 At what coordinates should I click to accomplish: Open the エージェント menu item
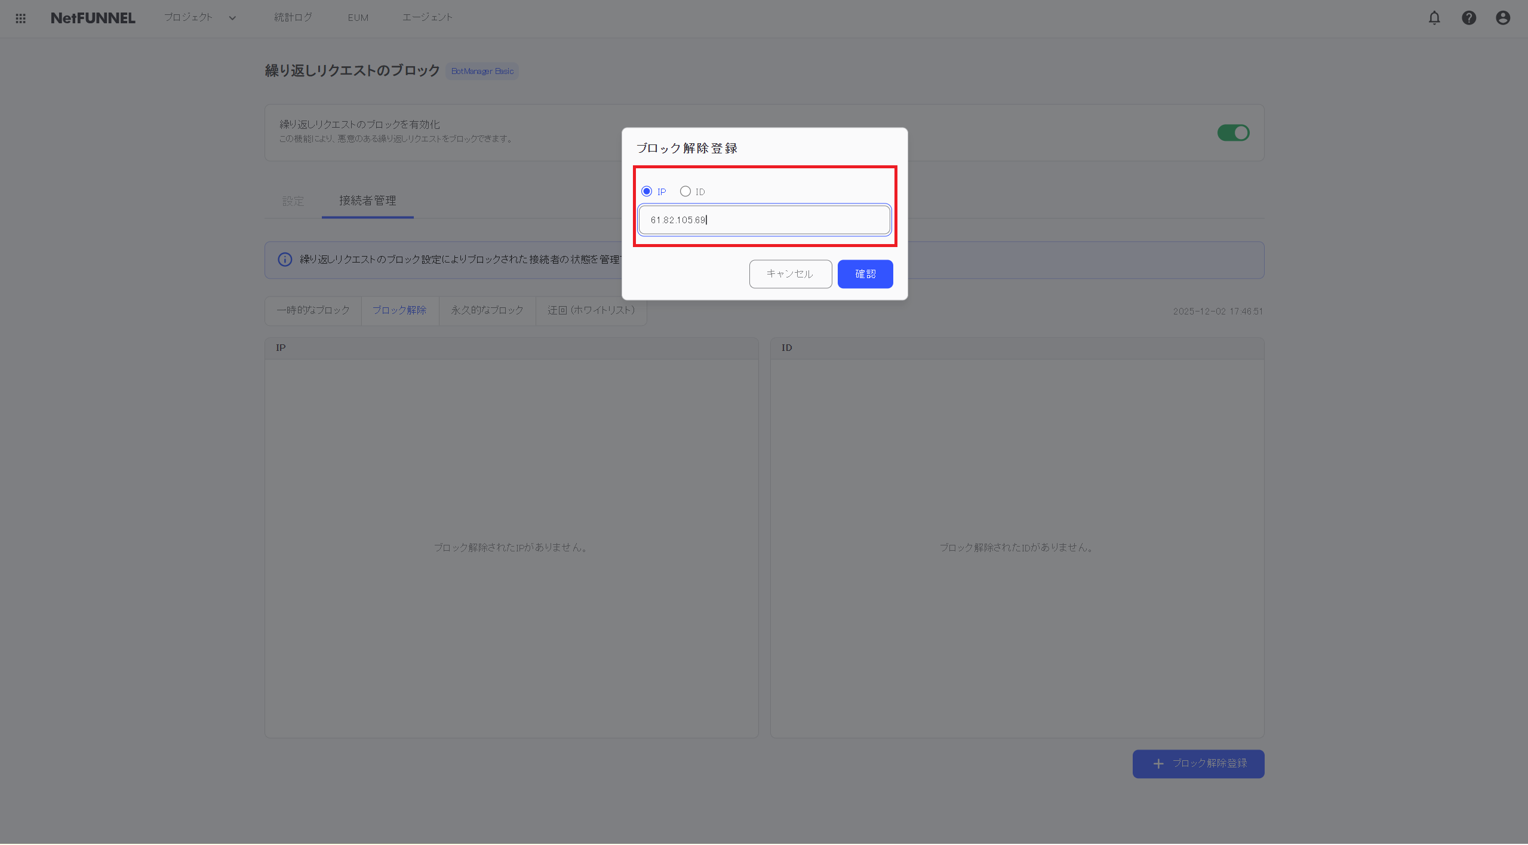427,17
